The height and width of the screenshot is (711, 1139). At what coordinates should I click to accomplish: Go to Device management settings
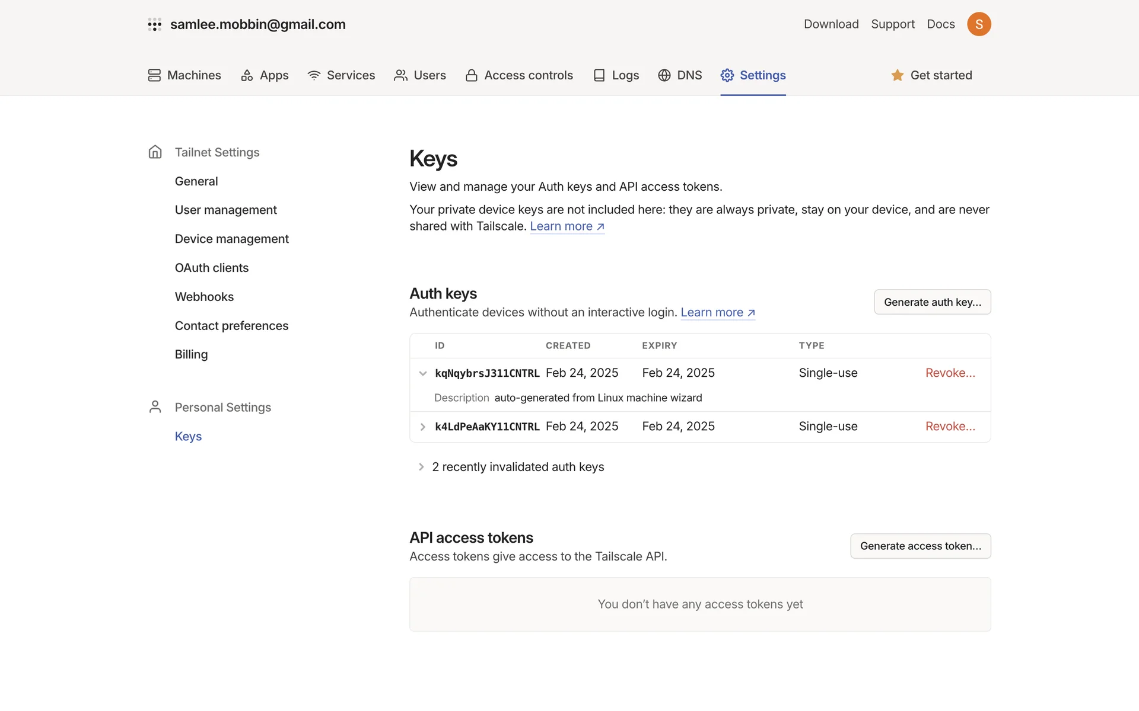(231, 239)
